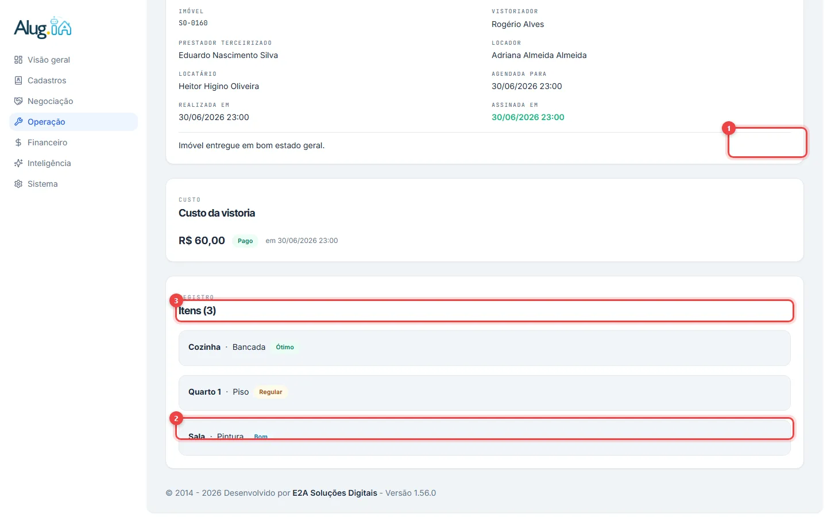Click the Alug.ia logo

42,28
